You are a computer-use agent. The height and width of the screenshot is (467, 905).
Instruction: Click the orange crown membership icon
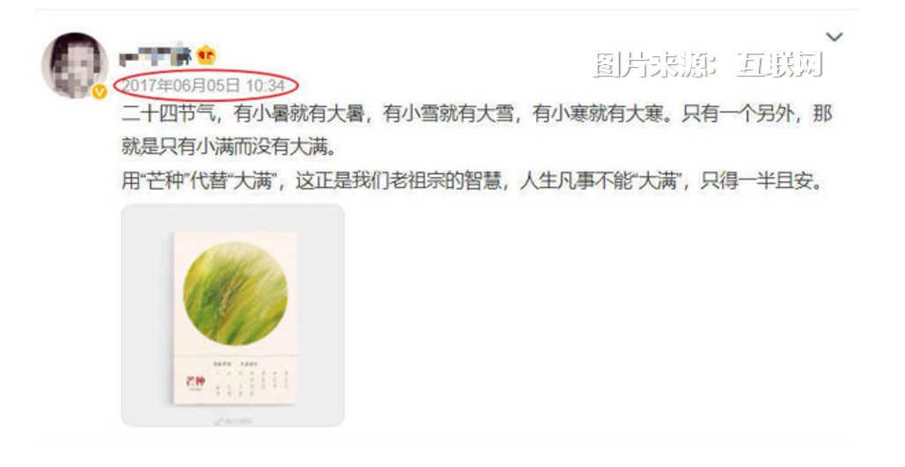pyautogui.click(x=206, y=55)
